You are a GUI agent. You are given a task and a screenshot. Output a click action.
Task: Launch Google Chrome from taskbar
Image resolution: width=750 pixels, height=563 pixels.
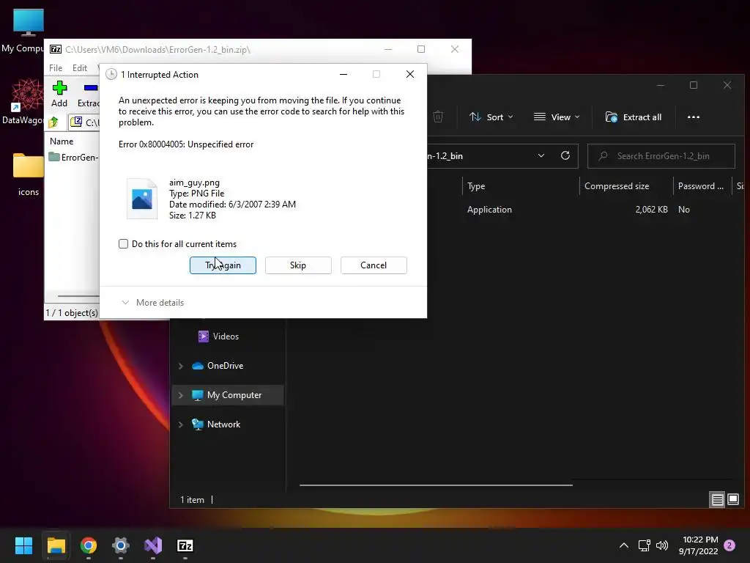89,545
